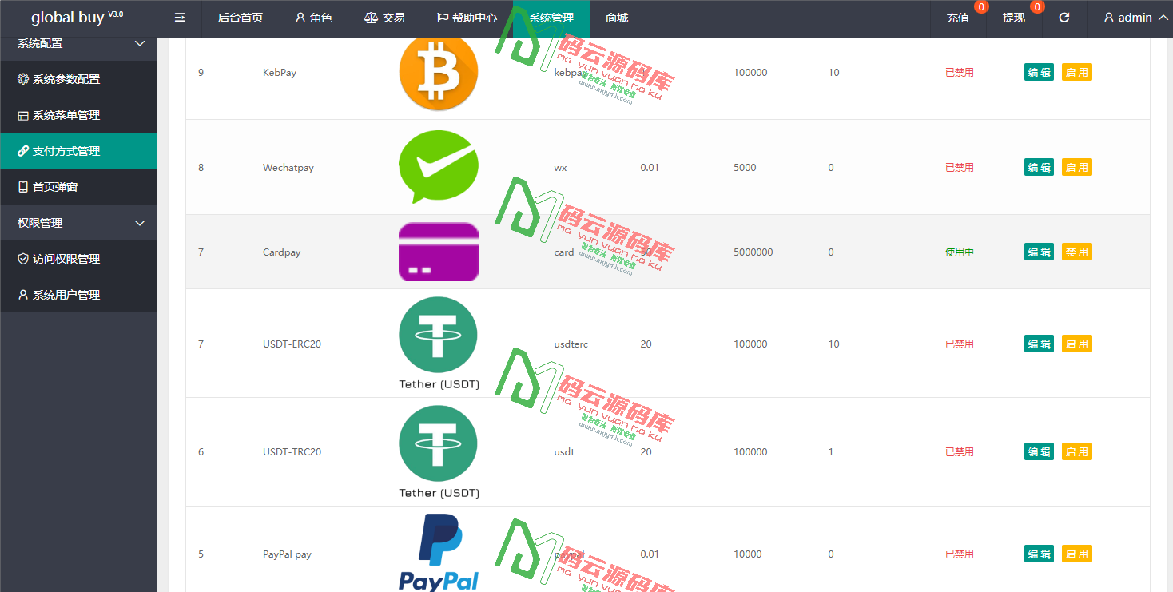Enable the Wechatpay payment method via 启用
The image size is (1173, 592).
pyautogui.click(x=1076, y=167)
